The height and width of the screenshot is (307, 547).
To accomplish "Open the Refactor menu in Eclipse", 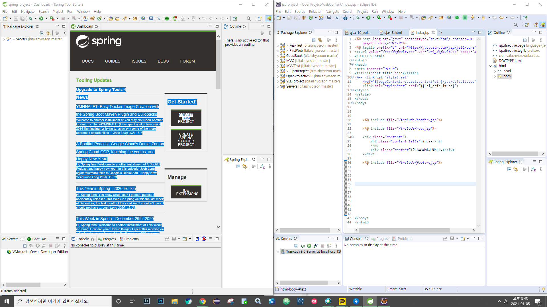I will pyautogui.click(x=315, y=12).
